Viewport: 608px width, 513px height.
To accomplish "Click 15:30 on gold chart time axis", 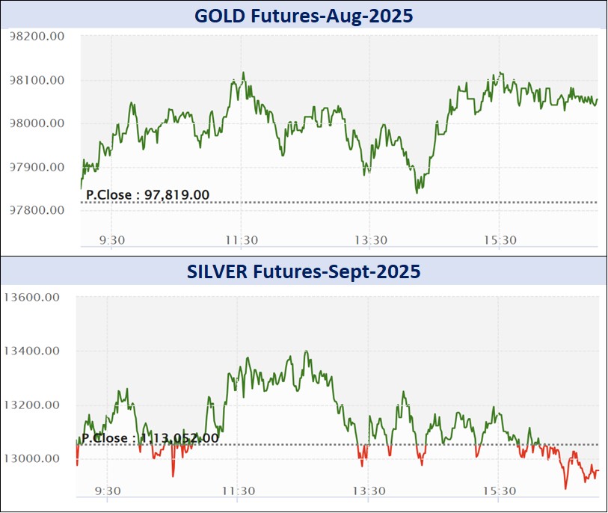I will pos(500,240).
